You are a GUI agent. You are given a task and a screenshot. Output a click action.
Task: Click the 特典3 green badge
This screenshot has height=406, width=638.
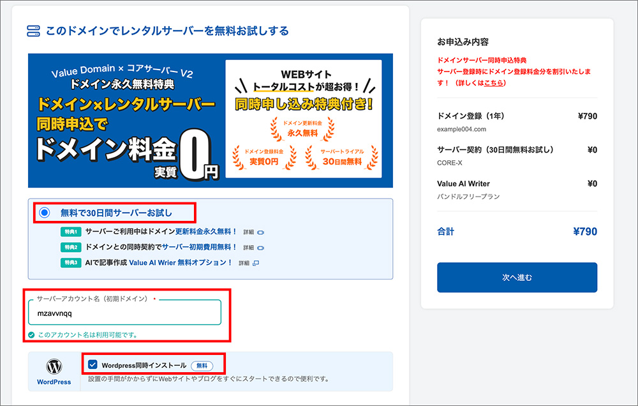point(71,262)
